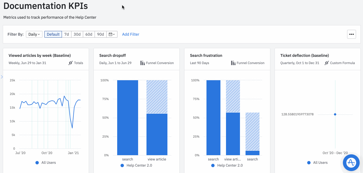Click the Totals chart type icon
The image size is (363, 173).
71,63
